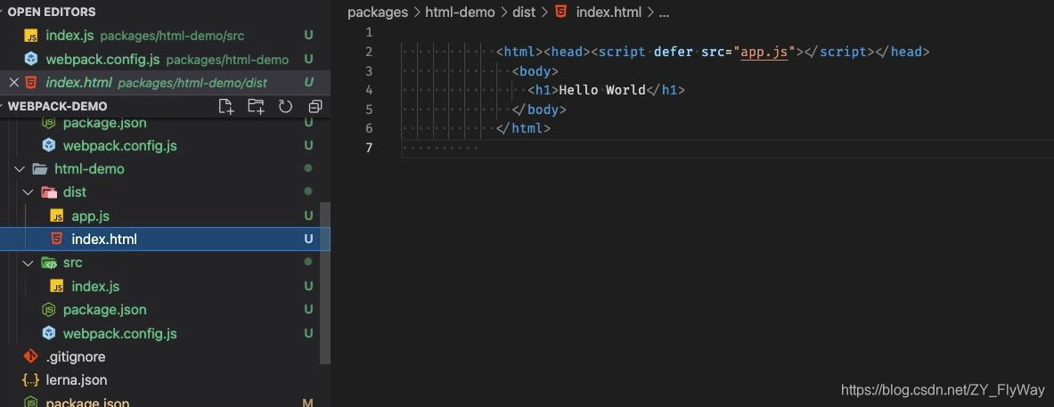
Task: Click the html-demo folder icon
Action: (40, 169)
